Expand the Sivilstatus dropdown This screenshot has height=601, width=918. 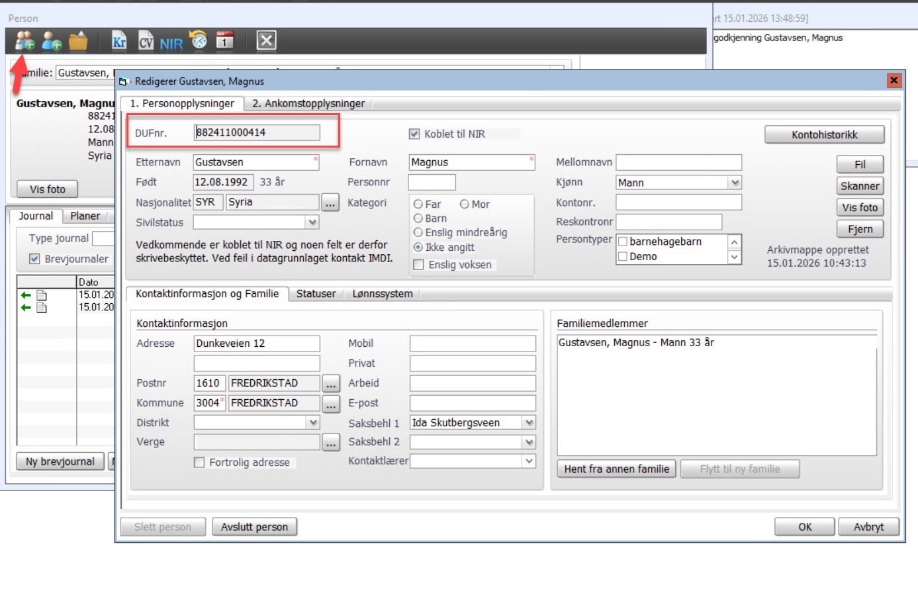point(312,222)
